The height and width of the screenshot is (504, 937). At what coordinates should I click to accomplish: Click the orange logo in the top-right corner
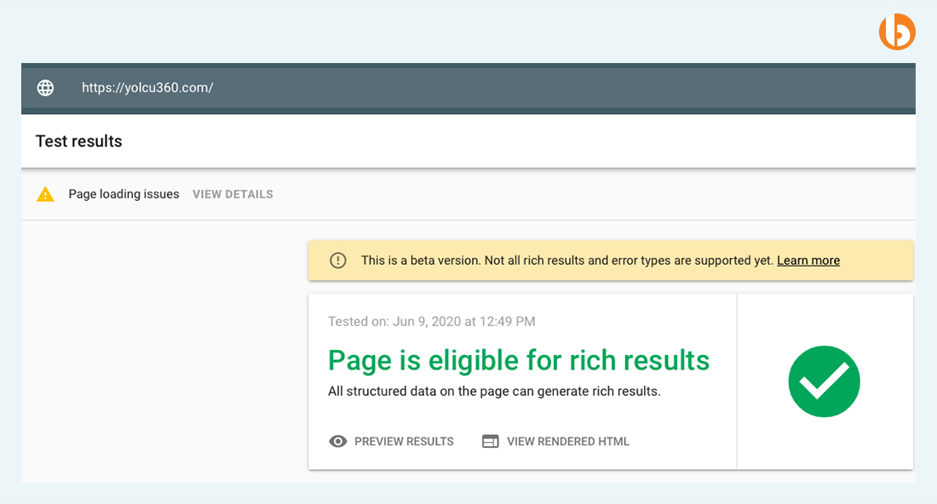click(x=897, y=31)
